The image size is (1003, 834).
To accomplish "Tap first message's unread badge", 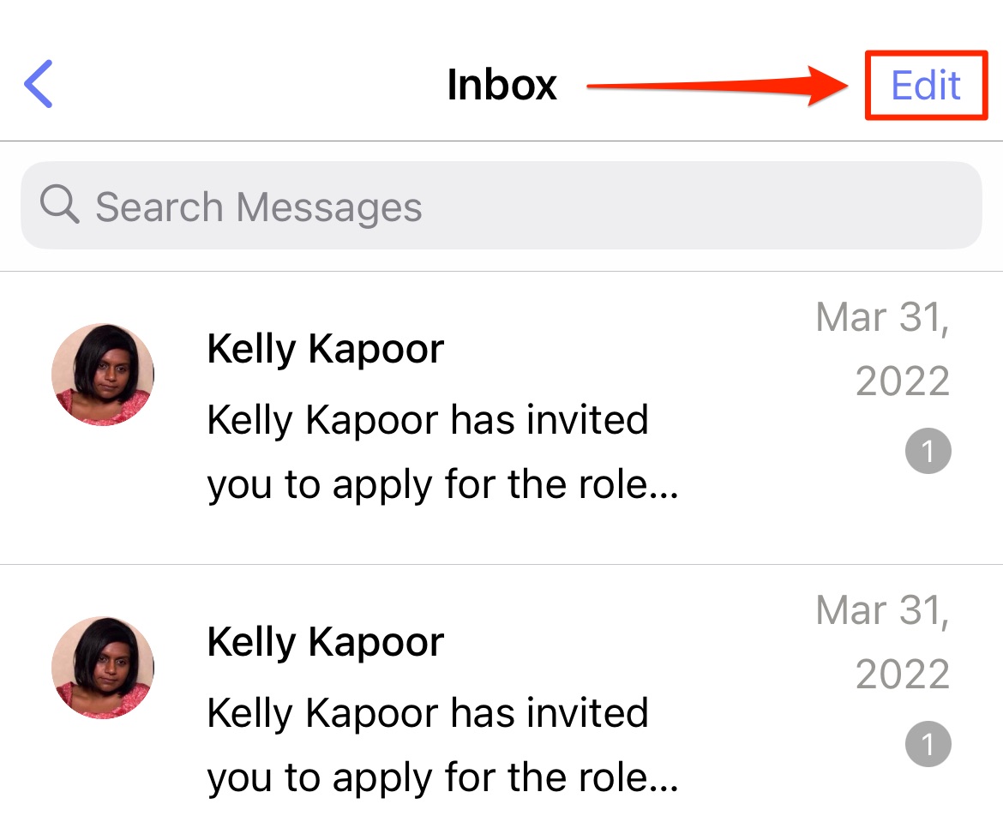I will (x=928, y=451).
